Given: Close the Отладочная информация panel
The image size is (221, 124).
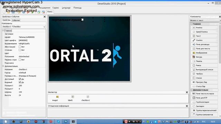Looking at the screenshot, I should (187, 106).
